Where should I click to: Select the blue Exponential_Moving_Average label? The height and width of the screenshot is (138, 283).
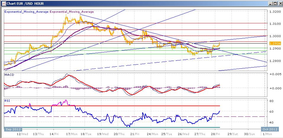[x=26, y=12]
